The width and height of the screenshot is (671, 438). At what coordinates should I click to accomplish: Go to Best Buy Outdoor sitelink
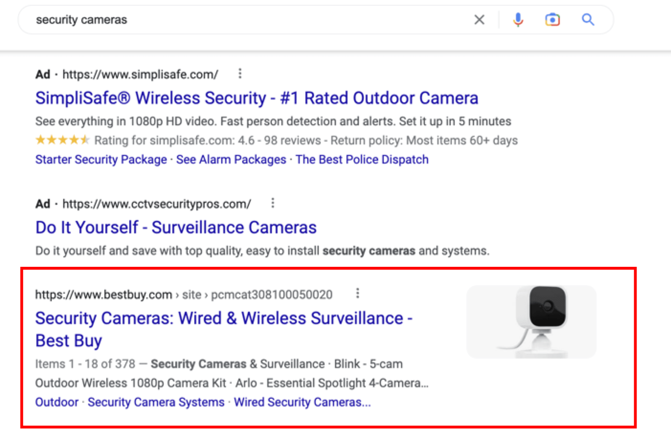click(57, 402)
